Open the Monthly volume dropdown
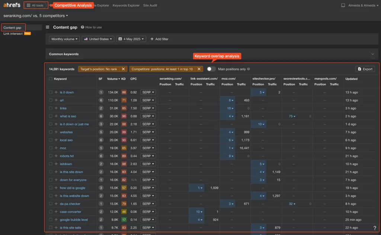The height and width of the screenshot is (235, 381). tap(65, 39)
